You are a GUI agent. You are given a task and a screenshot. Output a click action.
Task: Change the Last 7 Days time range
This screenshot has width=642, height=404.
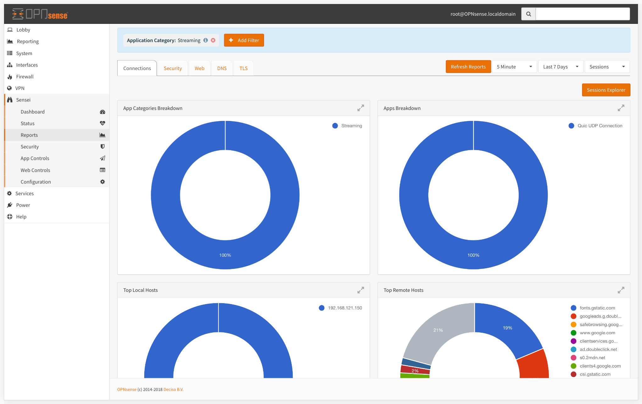[x=561, y=67]
